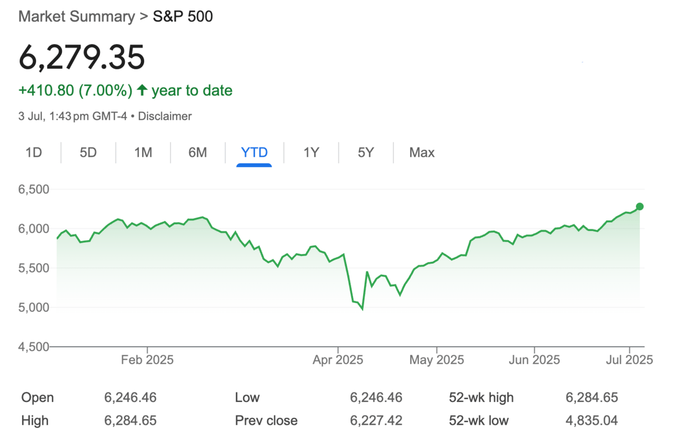Click the Feb 2025 axis label
This screenshot has height=438, width=684.
click(x=147, y=360)
